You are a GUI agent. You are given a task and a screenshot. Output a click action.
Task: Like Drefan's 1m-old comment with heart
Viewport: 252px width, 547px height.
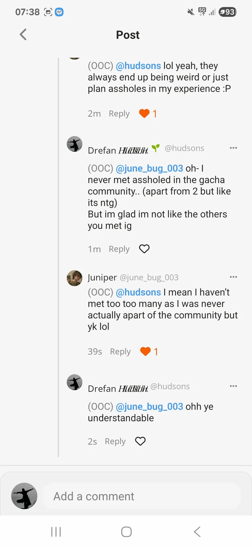coord(144,249)
